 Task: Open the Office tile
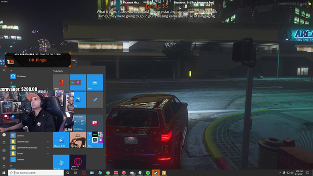pyautogui.click(x=61, y=83)
